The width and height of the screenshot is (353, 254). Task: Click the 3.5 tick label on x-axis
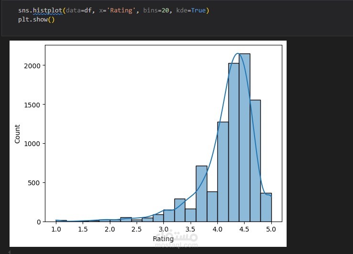pos(190,229)
